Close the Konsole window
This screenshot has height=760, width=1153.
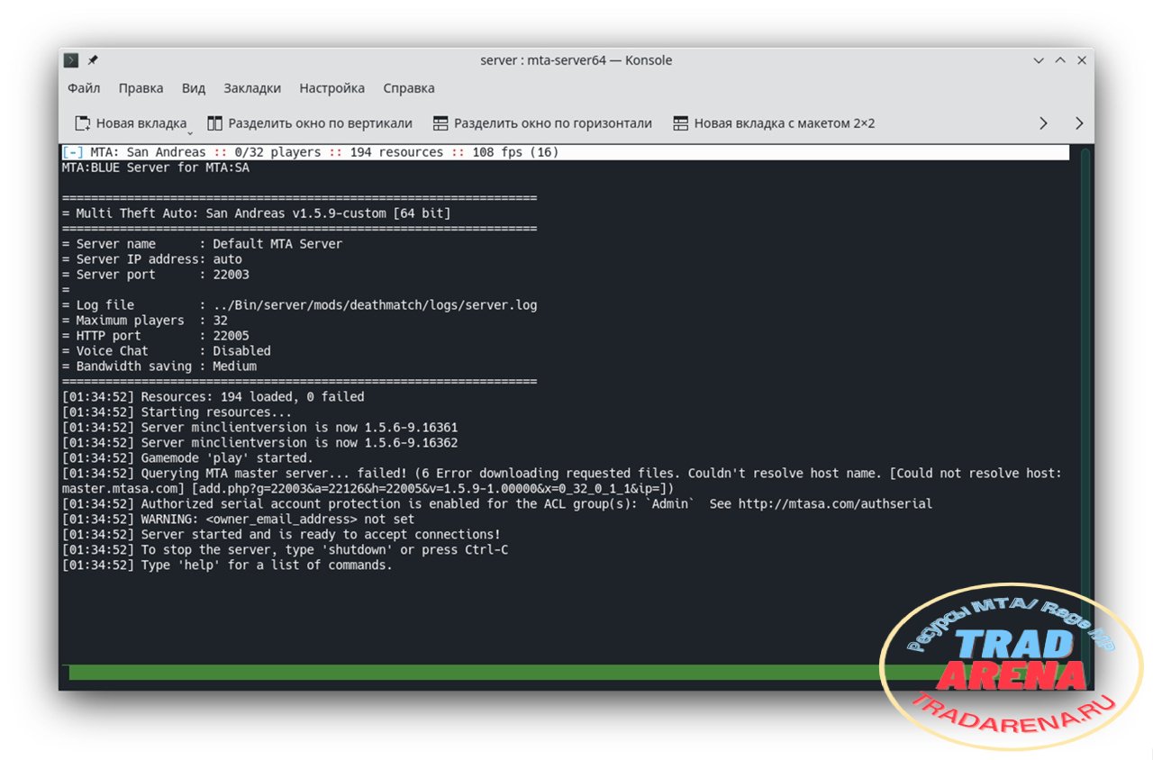(x=1081, y=60)
